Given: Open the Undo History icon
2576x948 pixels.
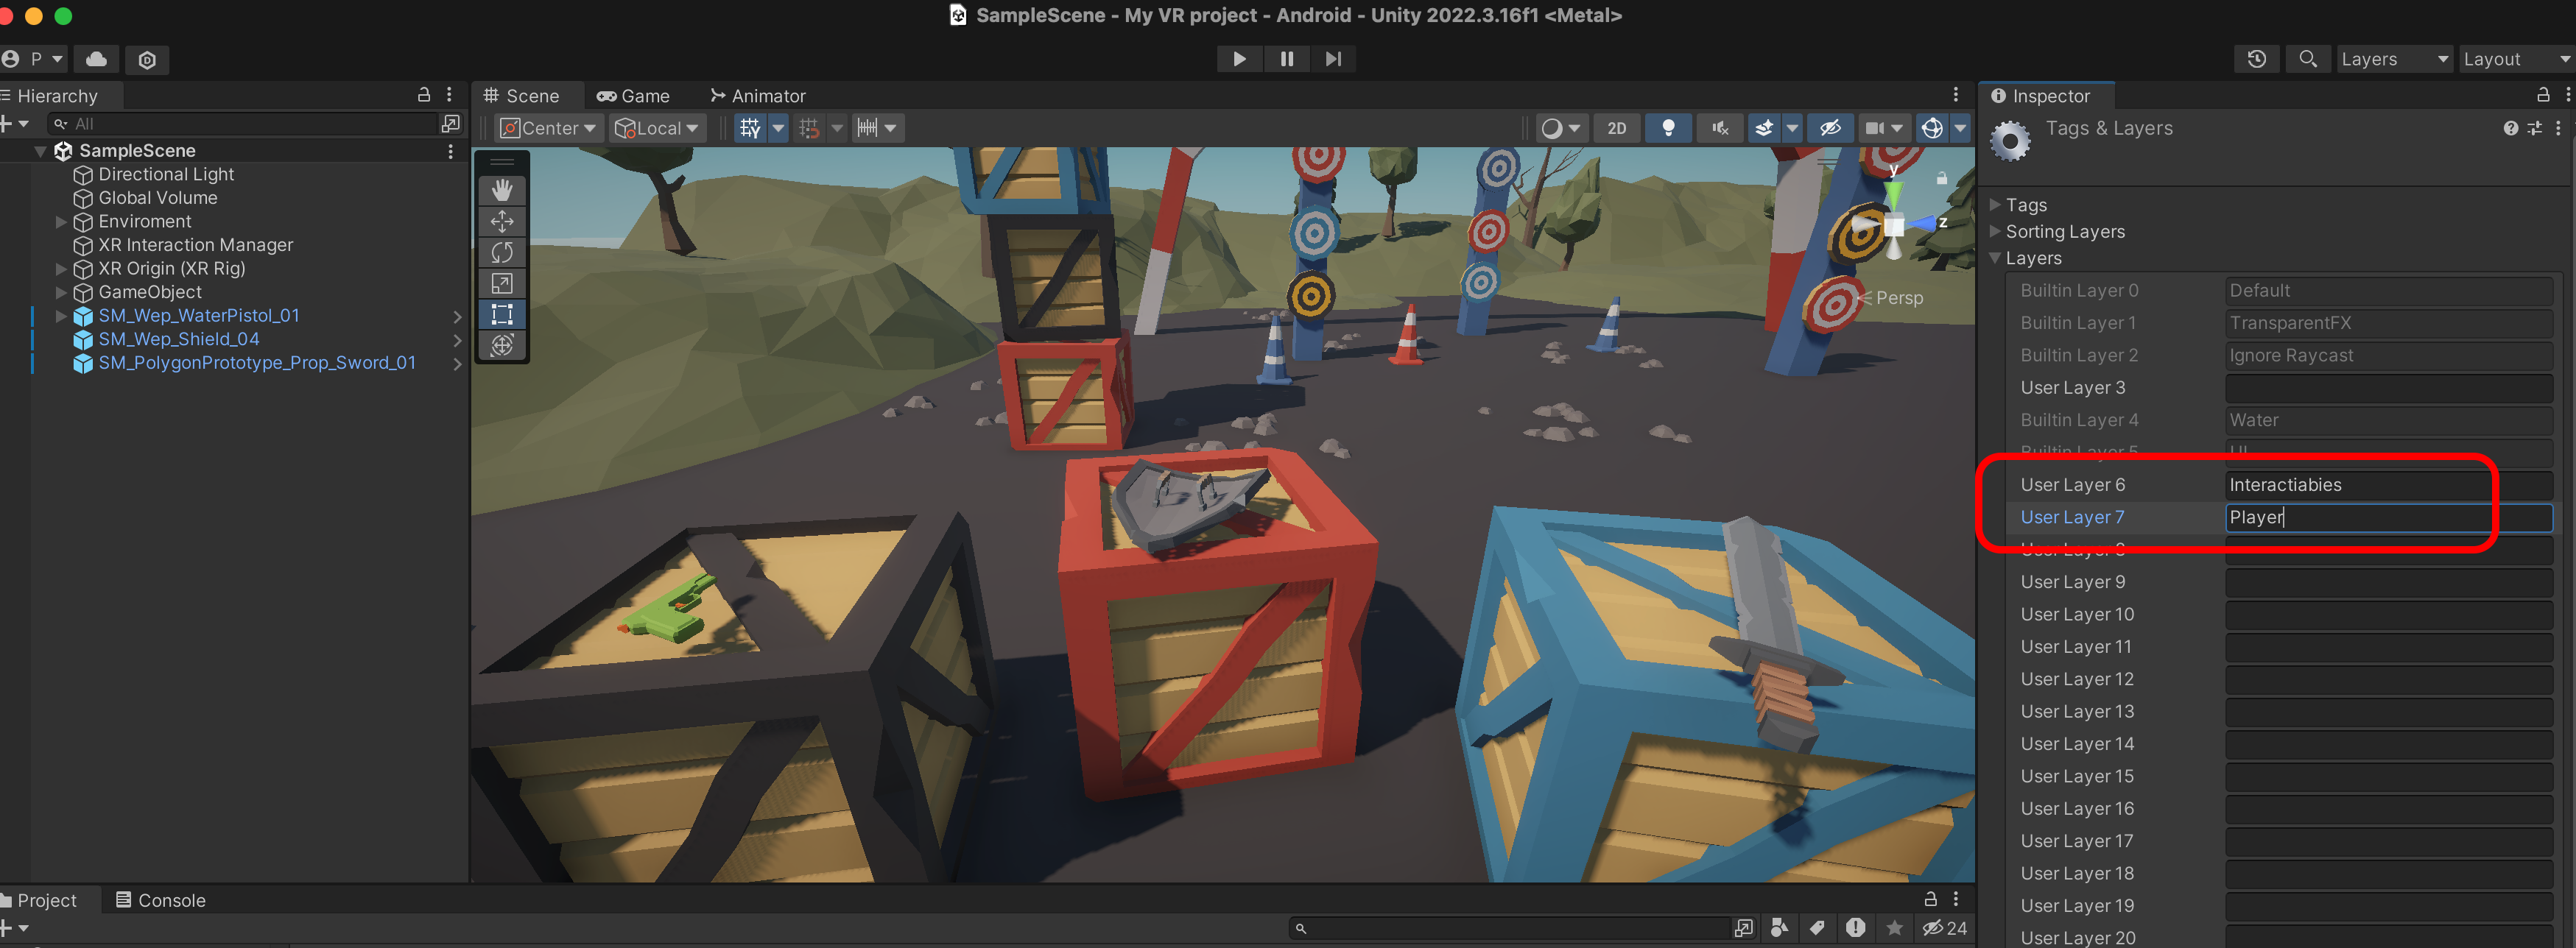Looking at the screenshot, I should point(2256,59).
